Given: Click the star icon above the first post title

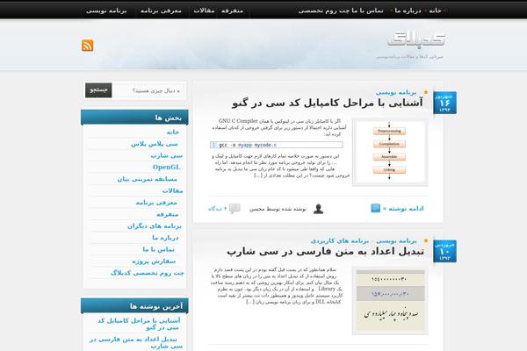Looking at the screenshot, I should click(426, 92).
